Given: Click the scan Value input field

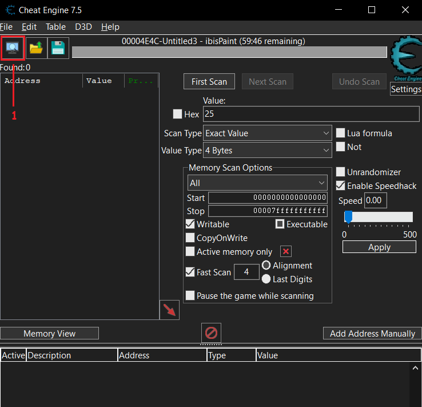Looking at the screenshot, I should click(311, 114).
